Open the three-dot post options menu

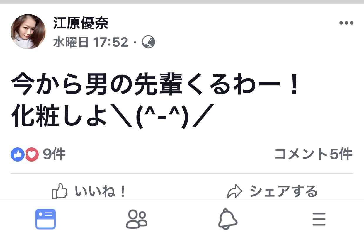coord(346,23)
